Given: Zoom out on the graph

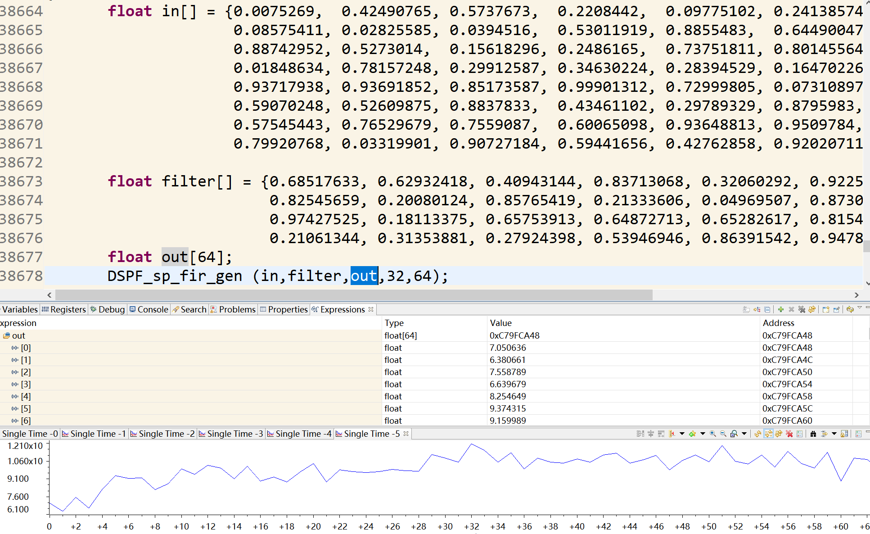Looking at the screenshot, I should click(723, 434).
